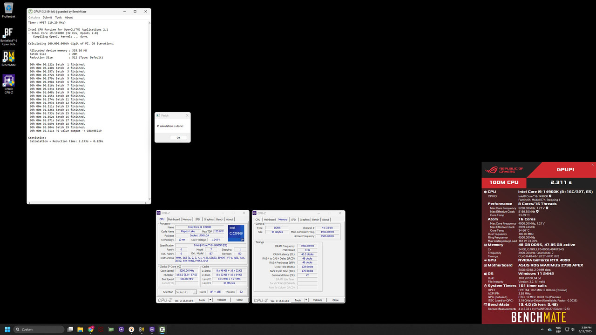The width and height of the screenshot is (596, 335).
Task: Select the Mainboard tab in left CPU-Z window
Action: point(174,219)
